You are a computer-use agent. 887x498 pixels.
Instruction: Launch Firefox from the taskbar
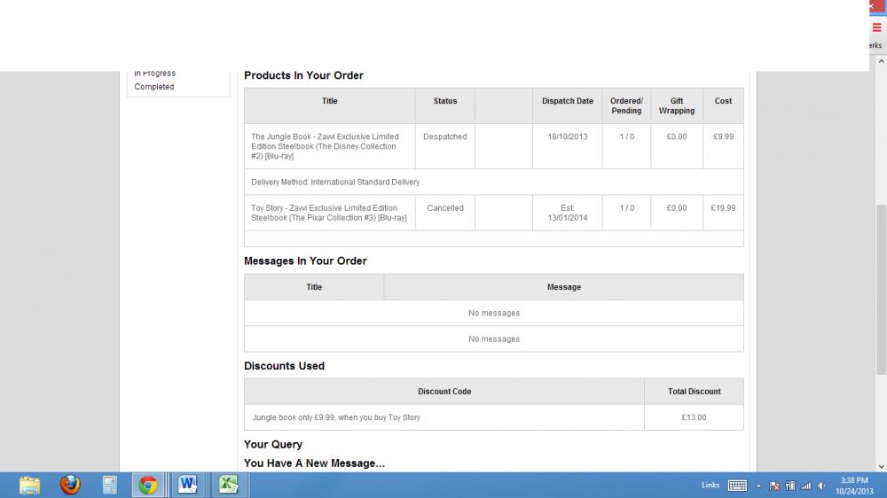(x=70, y=485)
